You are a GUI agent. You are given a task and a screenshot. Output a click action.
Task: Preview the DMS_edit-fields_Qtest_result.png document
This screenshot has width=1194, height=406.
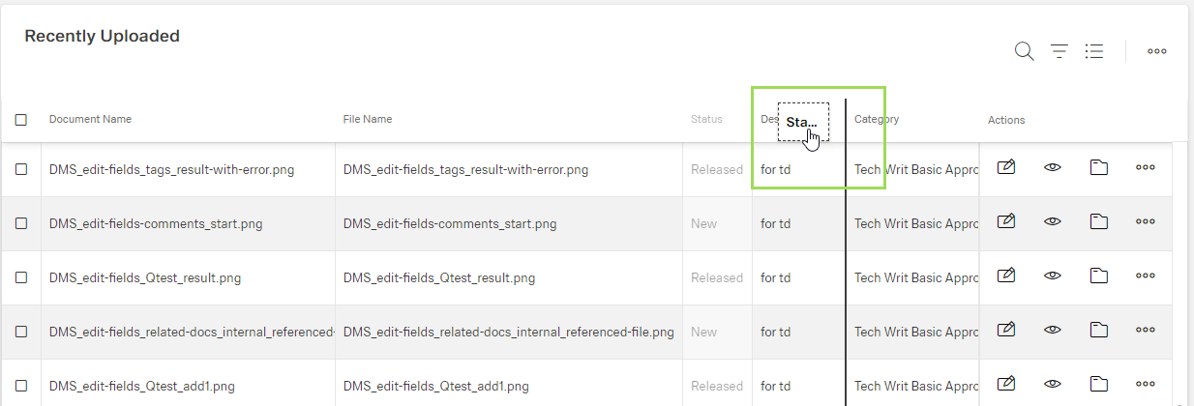(1053, 276)
